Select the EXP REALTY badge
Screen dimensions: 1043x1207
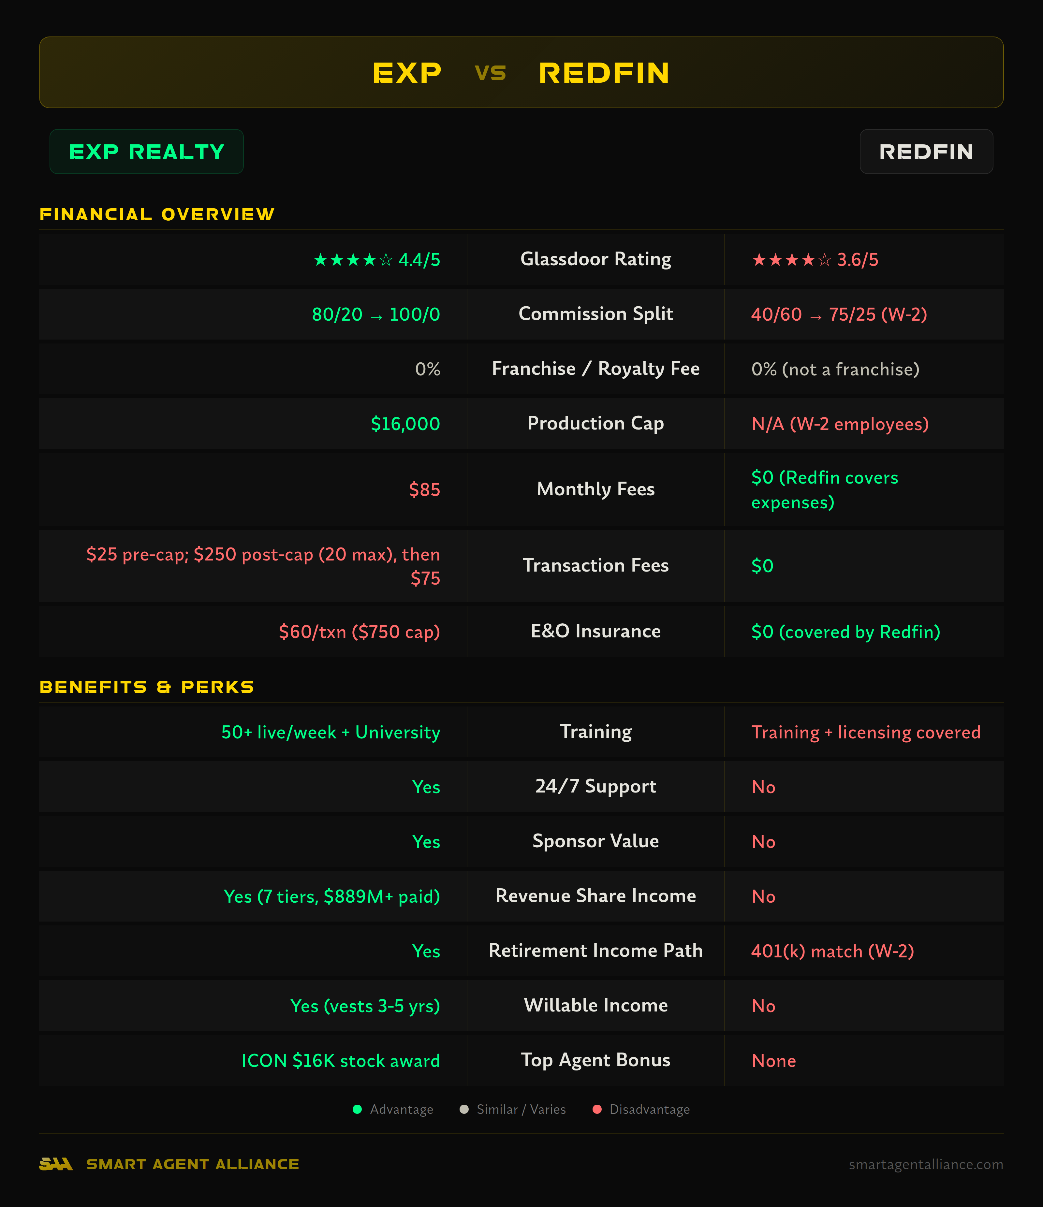tap(146, 152)
